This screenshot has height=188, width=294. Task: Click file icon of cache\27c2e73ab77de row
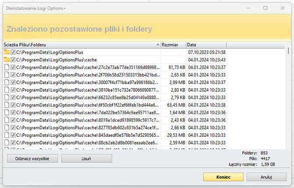click(7, 67)
